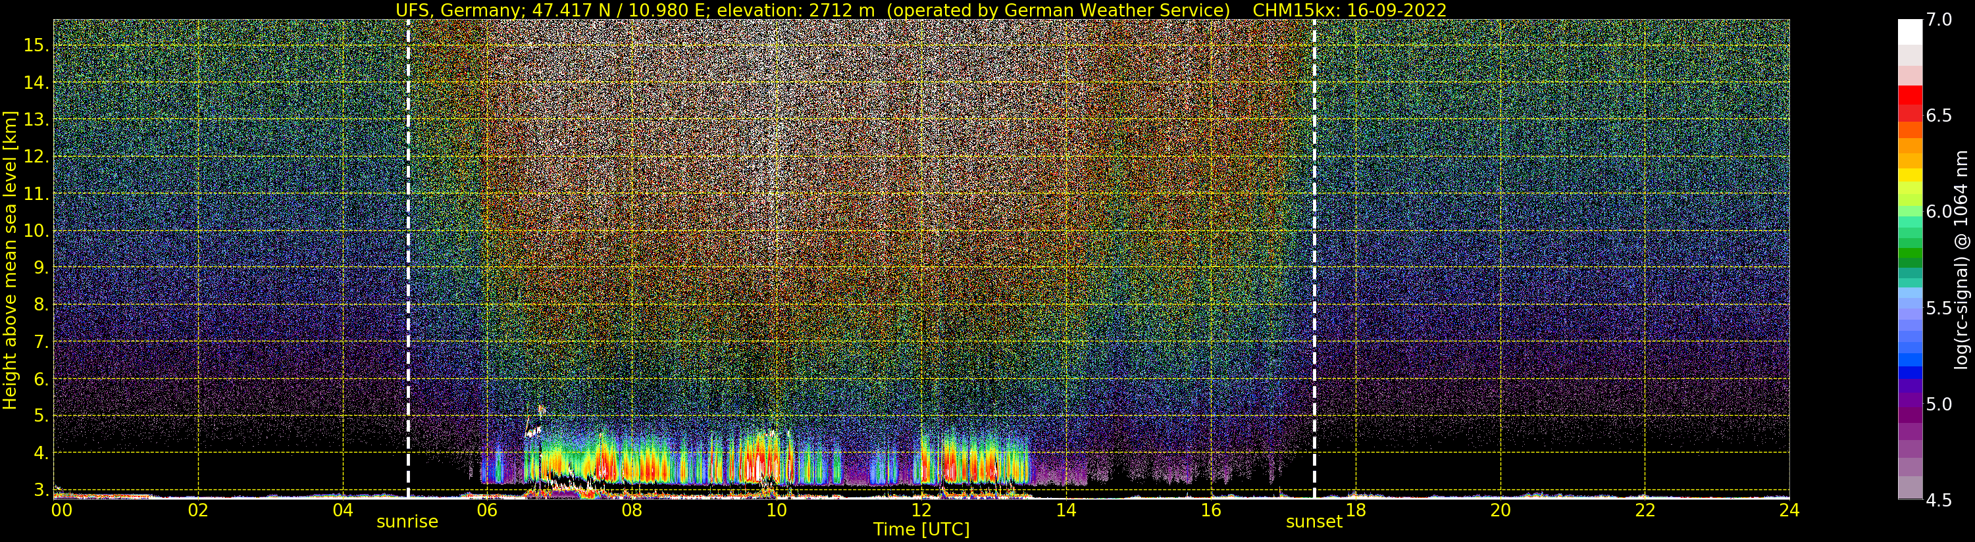The width and height of the screenshot is (1975, 542).
Task: Click the "4." height tick label
Action: pyautogui.click(x=41, y=453)
